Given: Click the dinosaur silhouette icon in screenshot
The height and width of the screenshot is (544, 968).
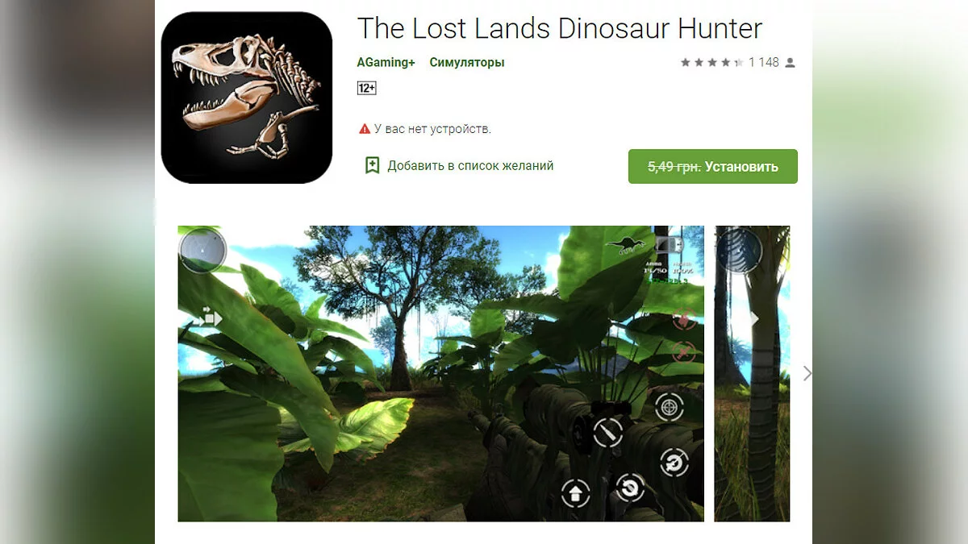Looking at the screenshot, I should [x=626, y=244].
